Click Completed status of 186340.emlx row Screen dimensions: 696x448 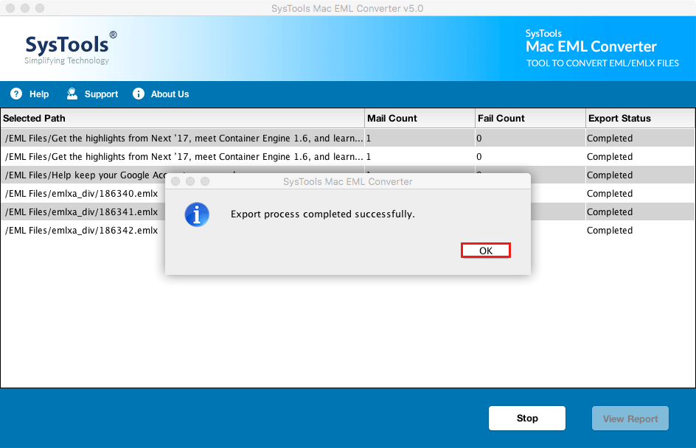(610, 193)
